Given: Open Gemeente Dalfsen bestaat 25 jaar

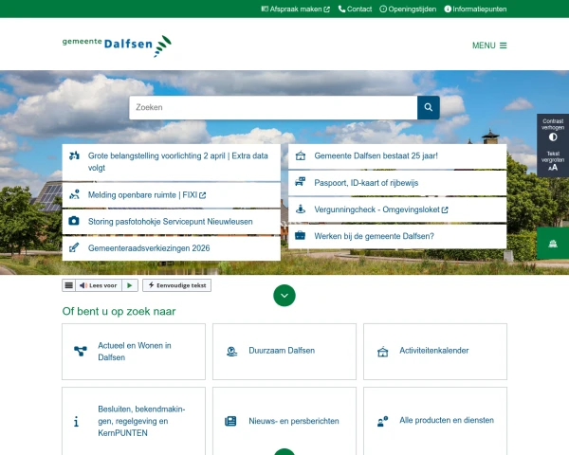Looking at the screenshot, I should (x=397, y=156).
